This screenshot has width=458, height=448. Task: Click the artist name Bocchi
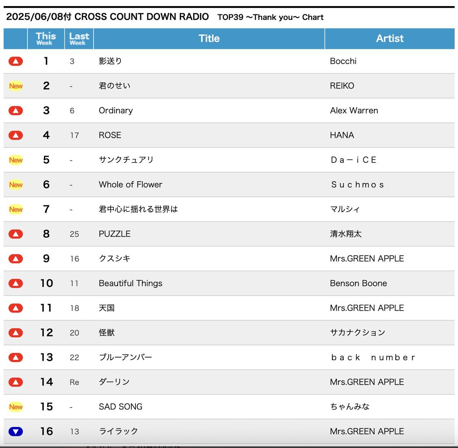click(x=343, y=61)
